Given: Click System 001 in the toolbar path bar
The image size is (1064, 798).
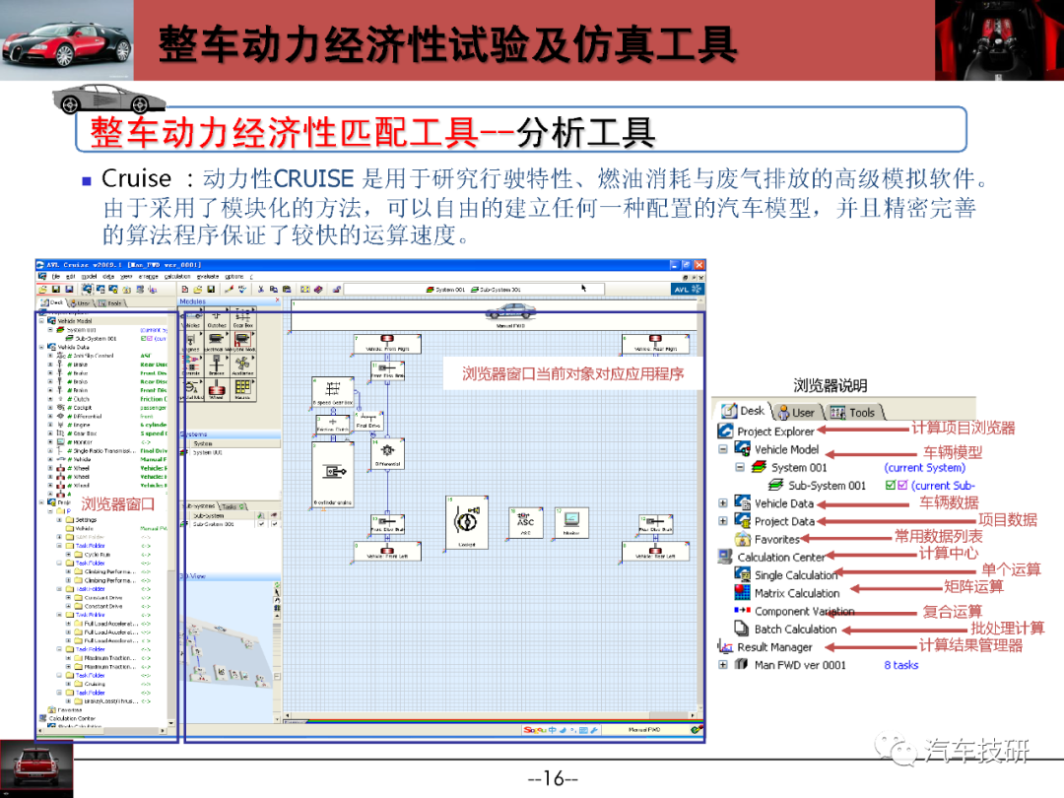Looking at the screenshot, I should (x=445, y=289).
